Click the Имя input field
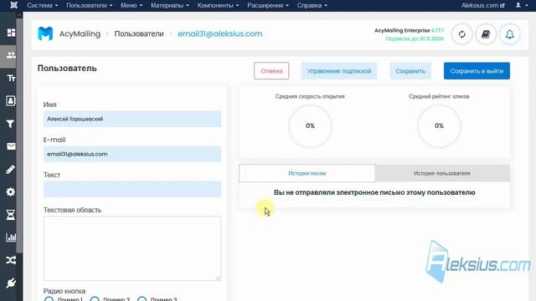Image resolution: width=536 pixels, height=301 pixels. point(132,119)
